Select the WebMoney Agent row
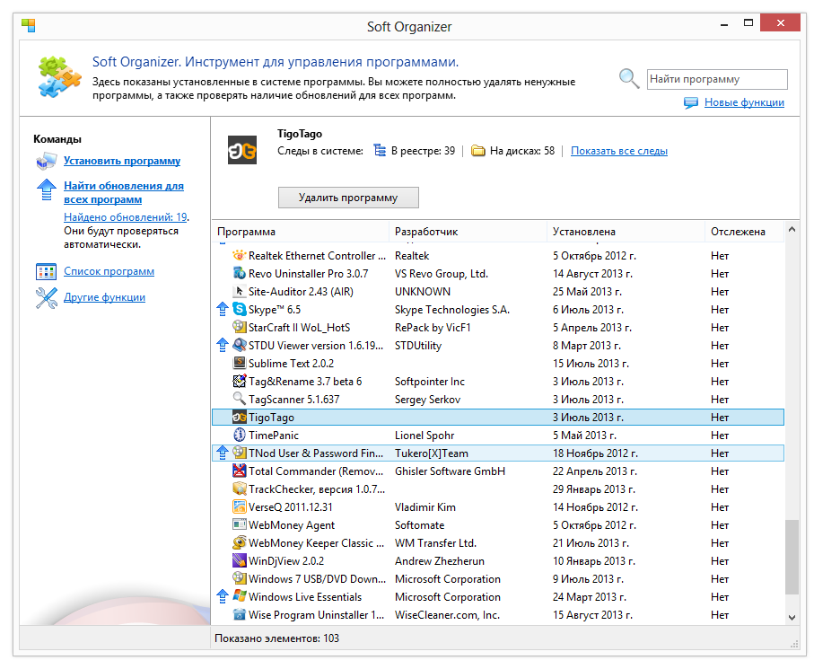The height and width of the screenshot is (669, 814). (x=498, y=524)
